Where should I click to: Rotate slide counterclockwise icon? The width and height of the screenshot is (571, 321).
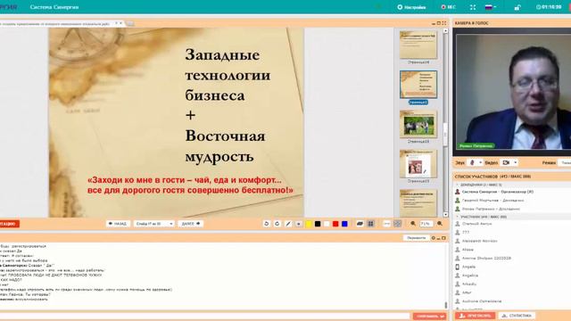tap(266, 224)
